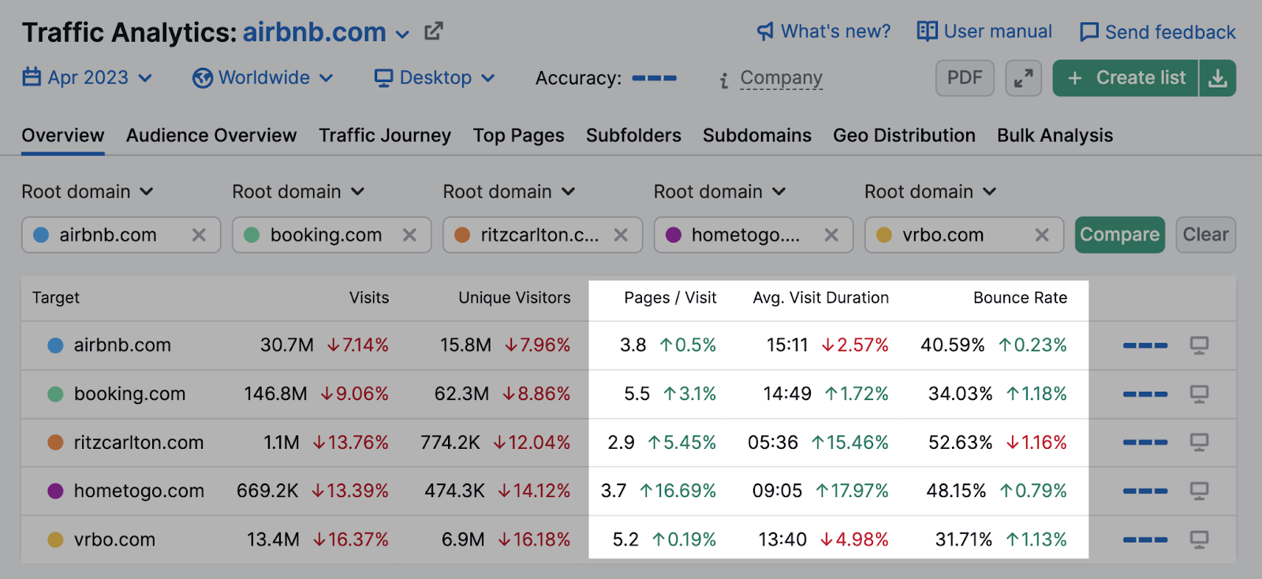This screenshot has width=1262, height=579.
Task: Click the accuracy indicator in hometogo.com row
Action: 1145,491
